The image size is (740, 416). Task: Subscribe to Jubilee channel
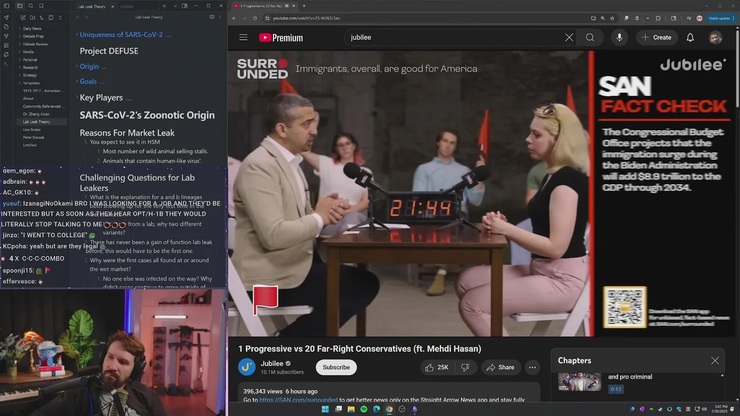336,367
